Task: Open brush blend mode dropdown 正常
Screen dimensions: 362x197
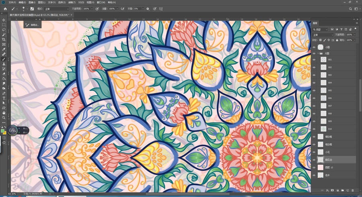Action: pos(56,9)
